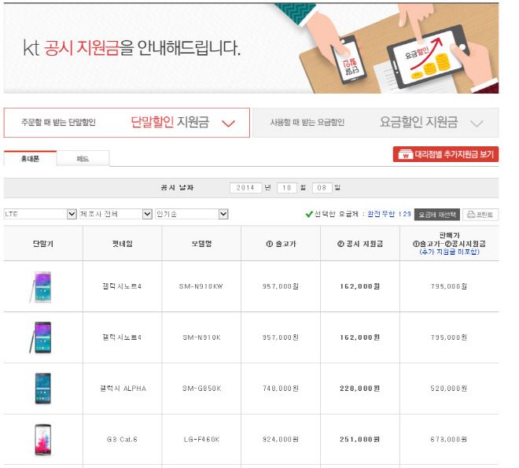Click the 프린트 print button
Viewport: 519px width, 468px height.
tap(480, 215)
